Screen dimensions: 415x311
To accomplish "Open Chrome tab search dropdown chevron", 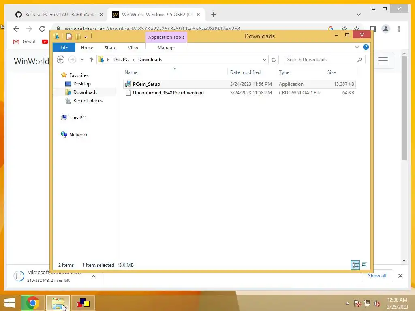I will 359,15.
